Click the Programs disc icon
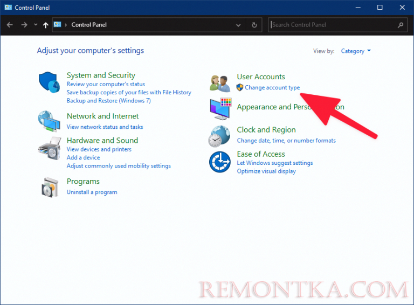This screenshot has width=414, height=305. click(50, 188)
